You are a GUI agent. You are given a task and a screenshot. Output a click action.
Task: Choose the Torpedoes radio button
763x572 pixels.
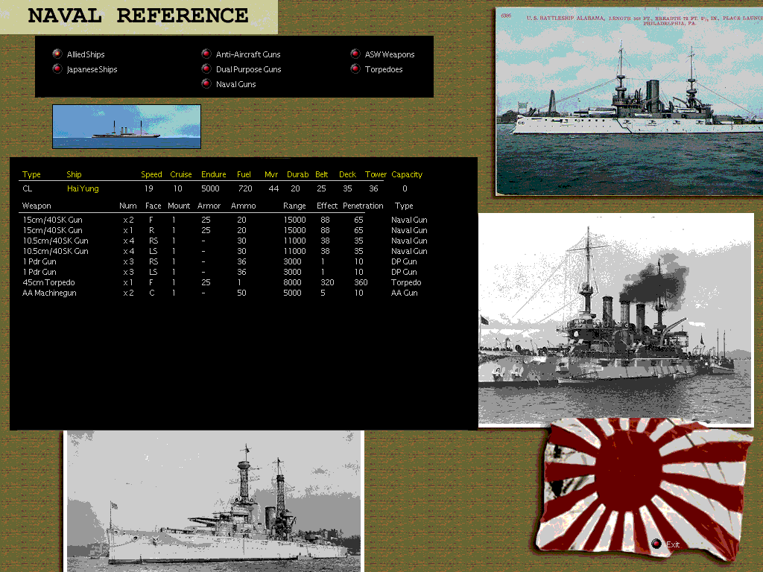click(x=355, y=69)
